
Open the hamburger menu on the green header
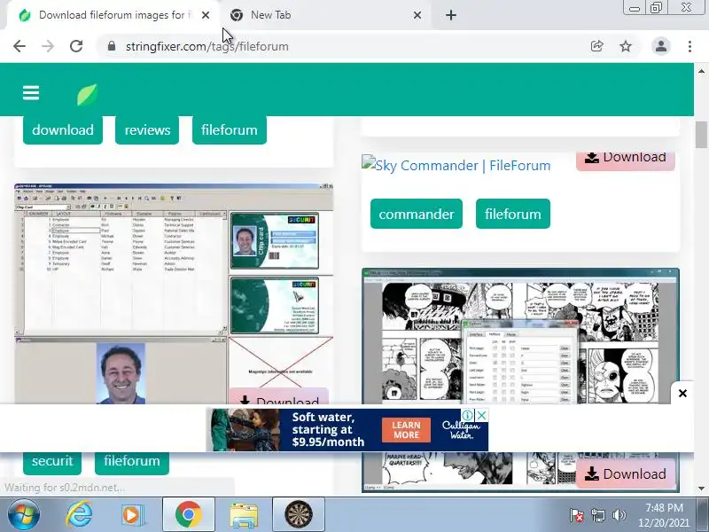click(31, 93)
